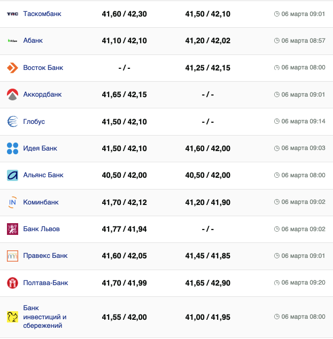Click the Идея Банк blue dots logo
This screenshot has width=333, height=339.
coord(12,148)
